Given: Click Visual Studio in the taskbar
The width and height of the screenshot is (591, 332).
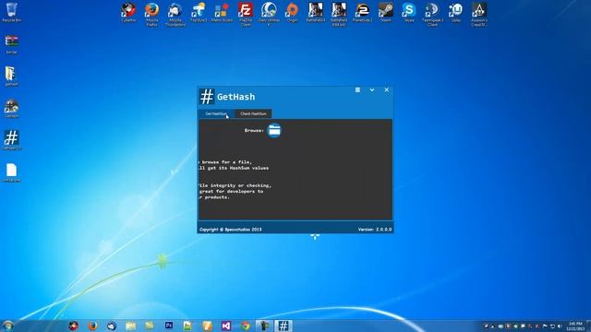Looking at the screenshot, I should pos(225,326).
